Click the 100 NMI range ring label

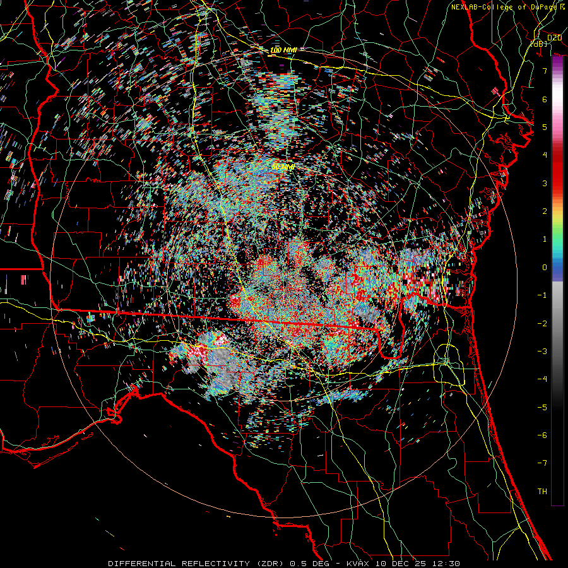283,50
